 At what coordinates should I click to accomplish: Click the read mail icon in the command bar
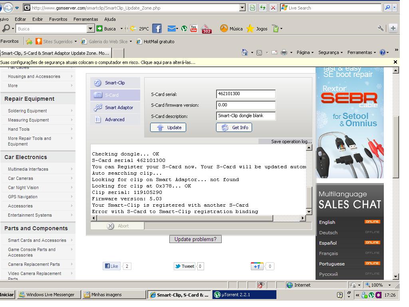[x=274, y=52]
